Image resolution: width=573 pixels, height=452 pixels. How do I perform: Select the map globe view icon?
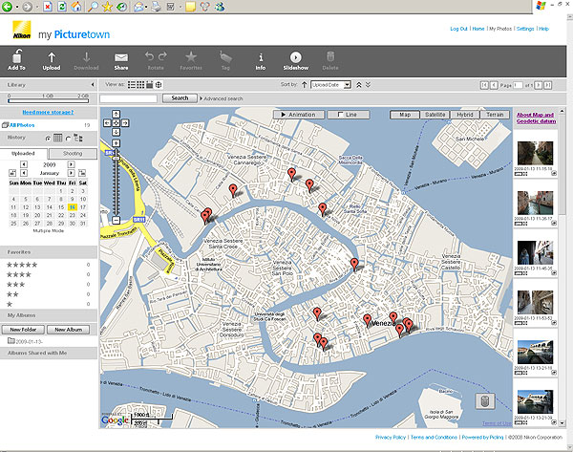[159, 85]
